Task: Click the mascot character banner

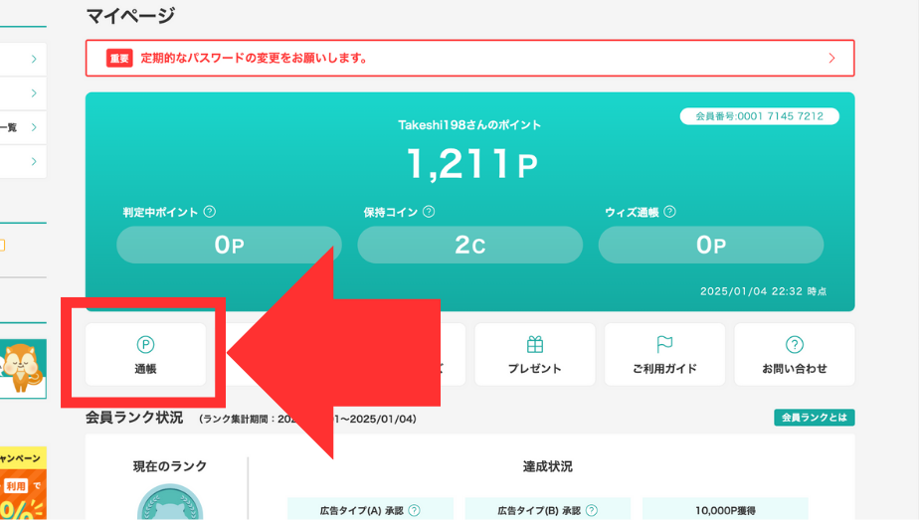Action: (22, 367)
